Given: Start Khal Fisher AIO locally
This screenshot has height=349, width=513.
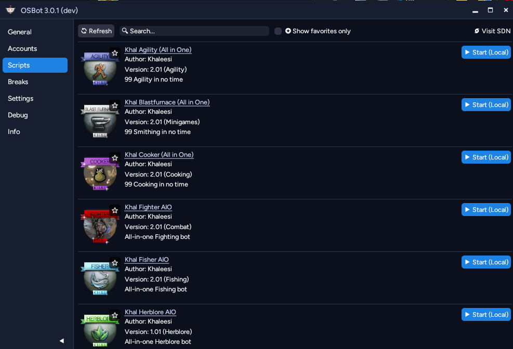Looking at the screenshot, I should click(486, 262).
